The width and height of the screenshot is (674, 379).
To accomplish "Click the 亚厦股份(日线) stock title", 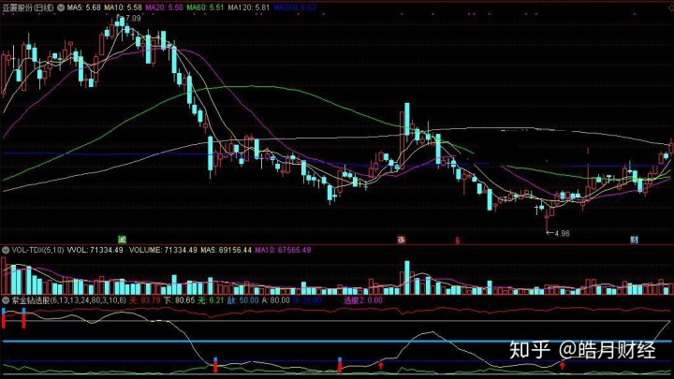I will coord(28,7).
